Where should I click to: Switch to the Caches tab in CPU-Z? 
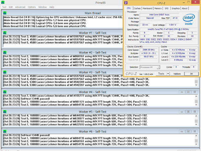coord(137,8)
